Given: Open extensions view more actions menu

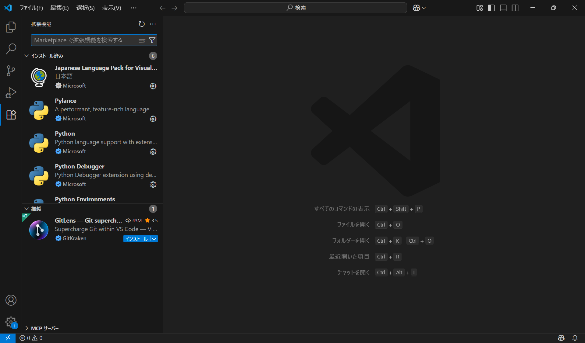Looking at the screenshot, I should coord(153,24).
